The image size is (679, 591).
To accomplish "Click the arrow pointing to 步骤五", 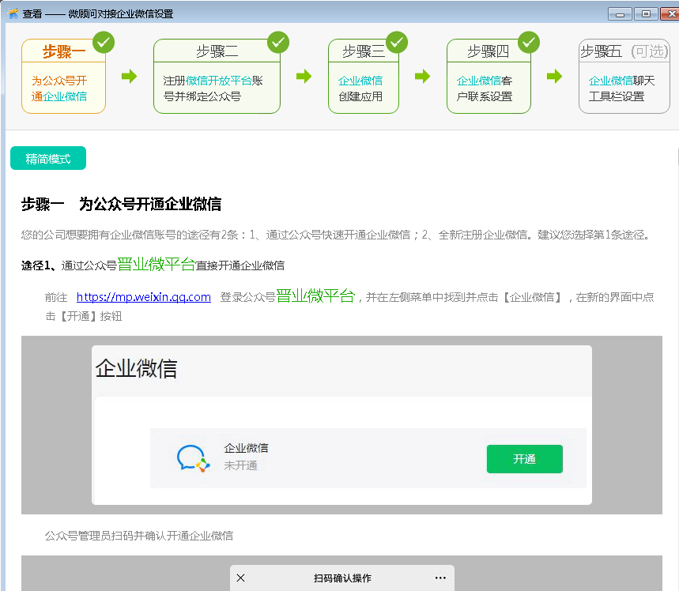I will [554, 76].
